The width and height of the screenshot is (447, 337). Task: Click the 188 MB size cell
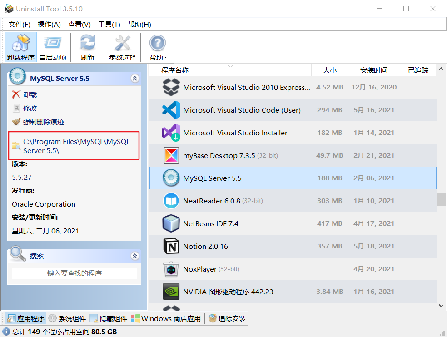click(x=329, y=178)
